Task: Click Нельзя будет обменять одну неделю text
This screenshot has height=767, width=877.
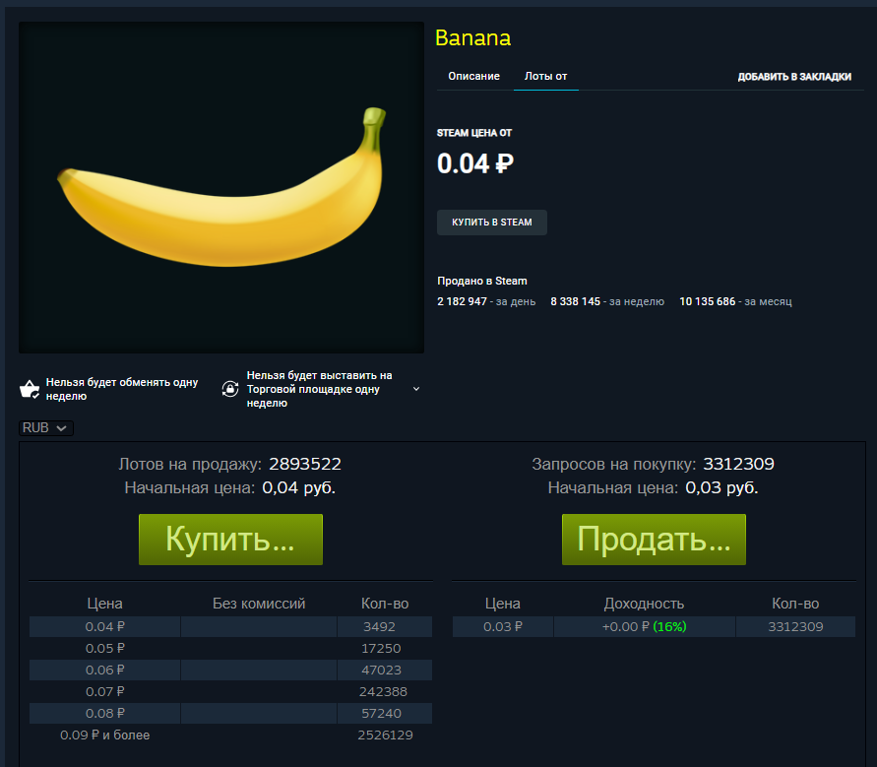Action: [x=122, y=389]
